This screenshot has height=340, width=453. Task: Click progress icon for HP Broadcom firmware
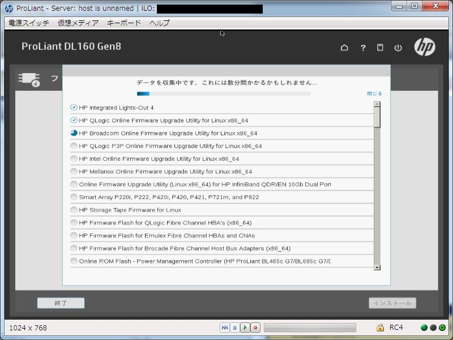(x=74, y=133)
